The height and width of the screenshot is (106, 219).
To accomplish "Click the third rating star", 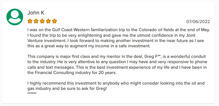I will (42, 21).
